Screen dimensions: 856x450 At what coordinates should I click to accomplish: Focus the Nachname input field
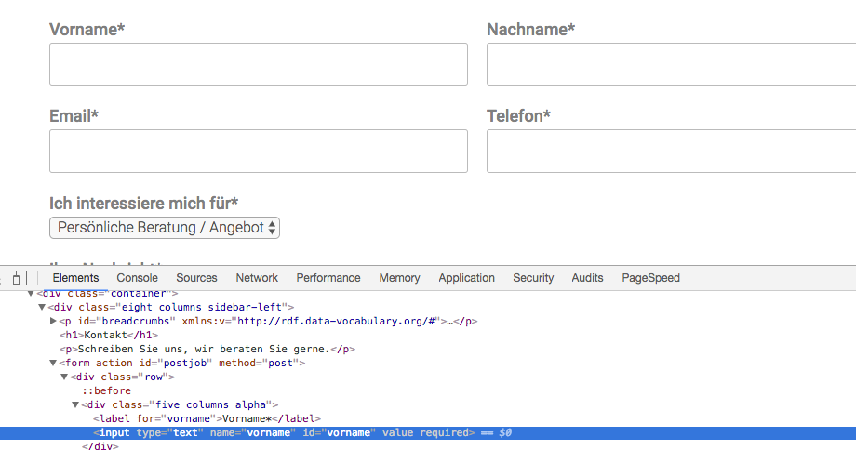[672, 64]
